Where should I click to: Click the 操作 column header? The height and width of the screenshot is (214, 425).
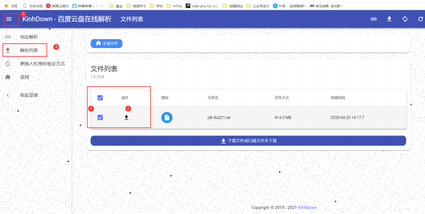pos(125,98)
